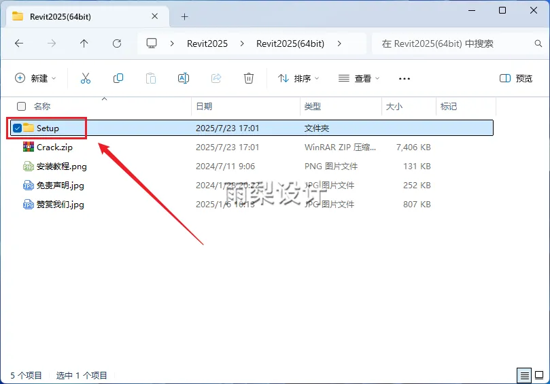Rename the selected item
The width and height of the screenshot is (550, 384).
coord(184,78)
